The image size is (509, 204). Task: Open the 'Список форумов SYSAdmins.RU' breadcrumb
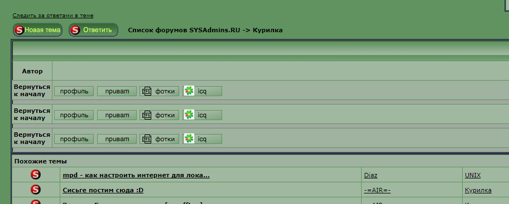(x=184, y=30)
